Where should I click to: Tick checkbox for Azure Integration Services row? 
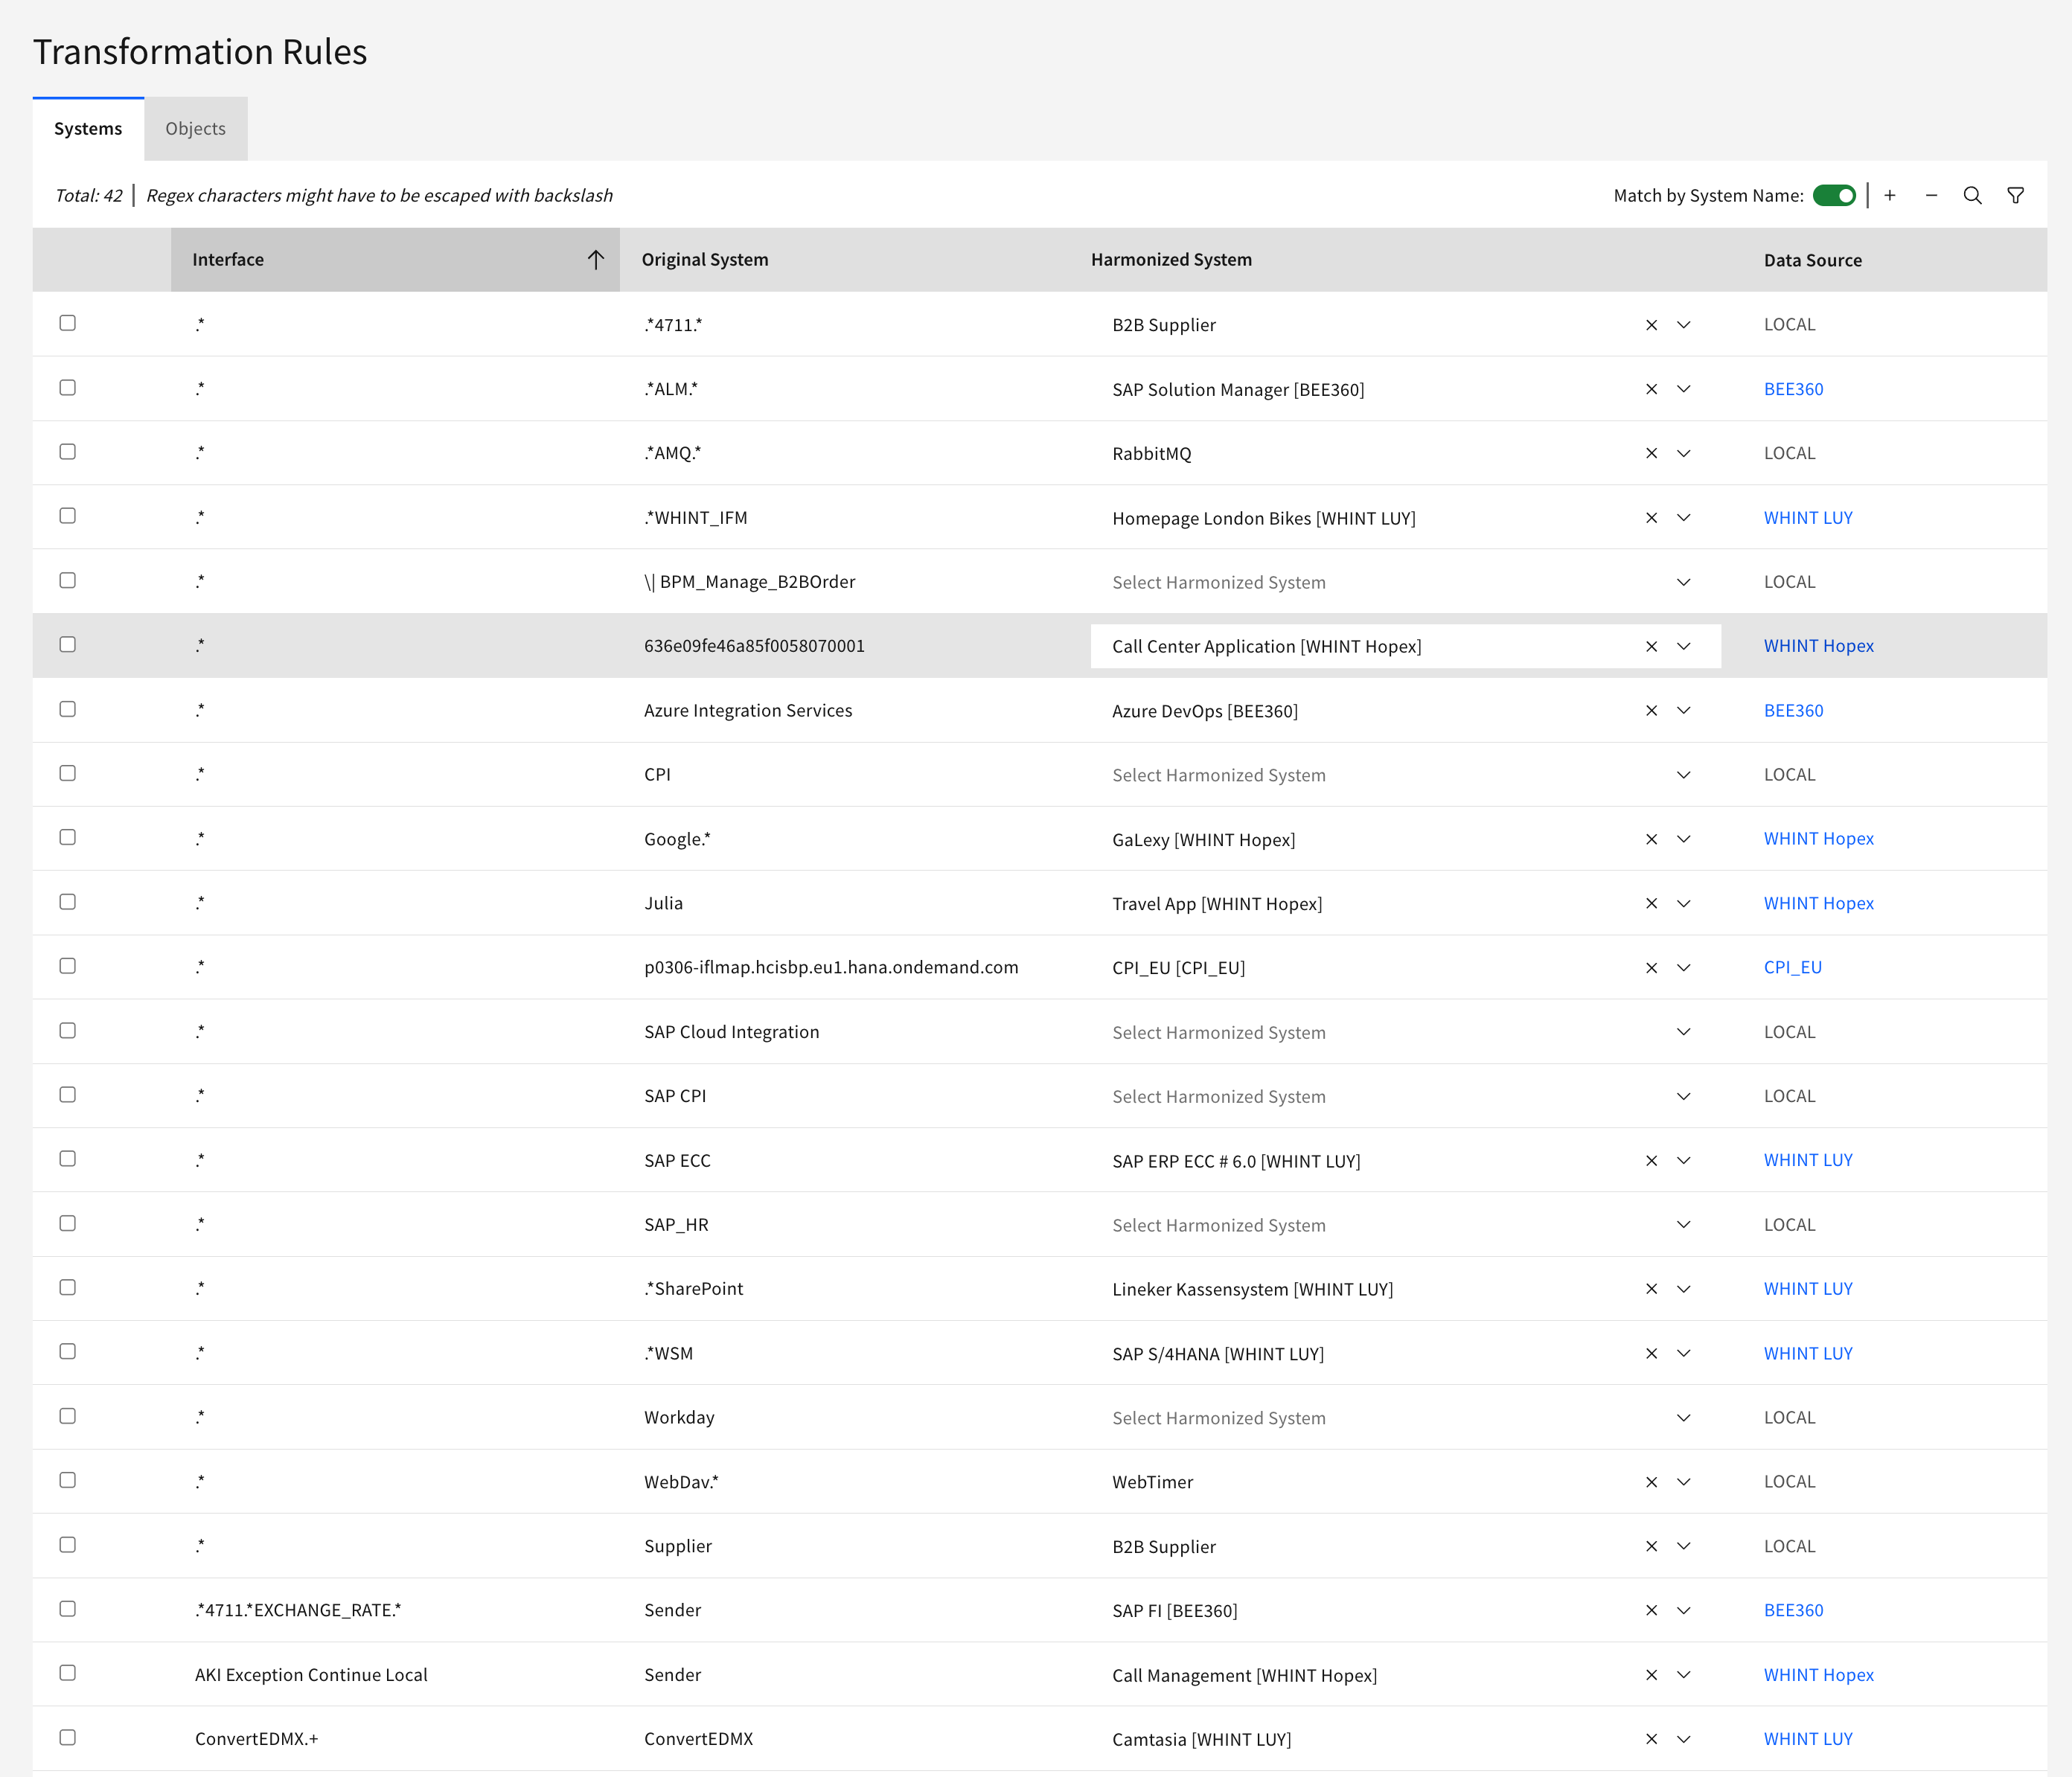pyautogui.click(x=67, y=709)
